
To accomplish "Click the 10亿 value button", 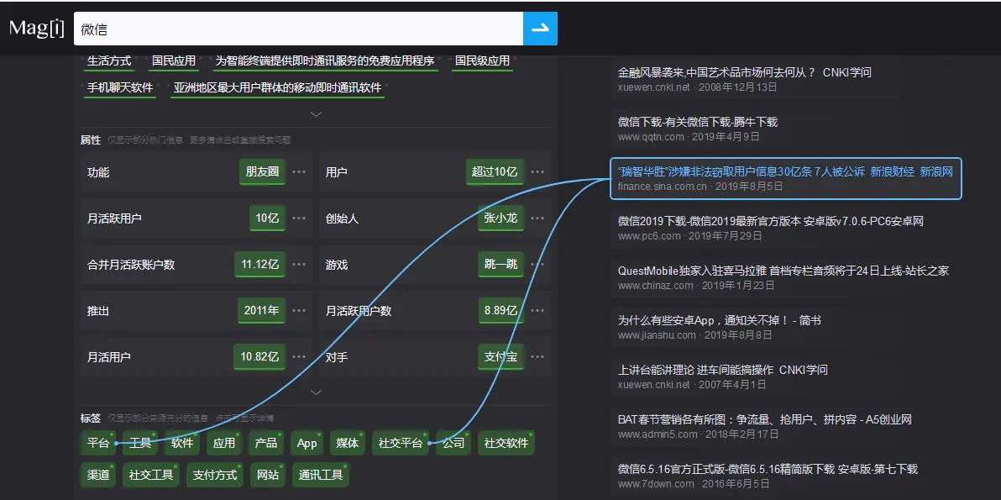I will [x=268, y=218].
